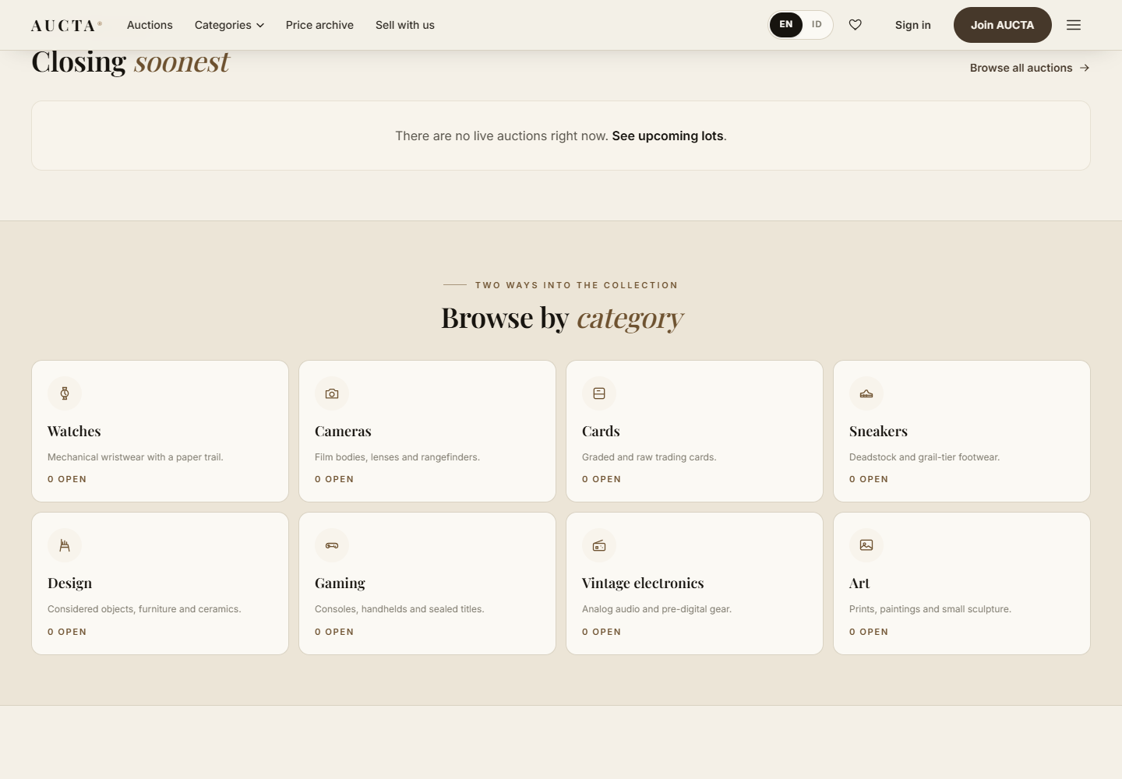Screen dimensions: 1122x779
Task: Expand the Categories dropdown
Action: click(229, 25)
